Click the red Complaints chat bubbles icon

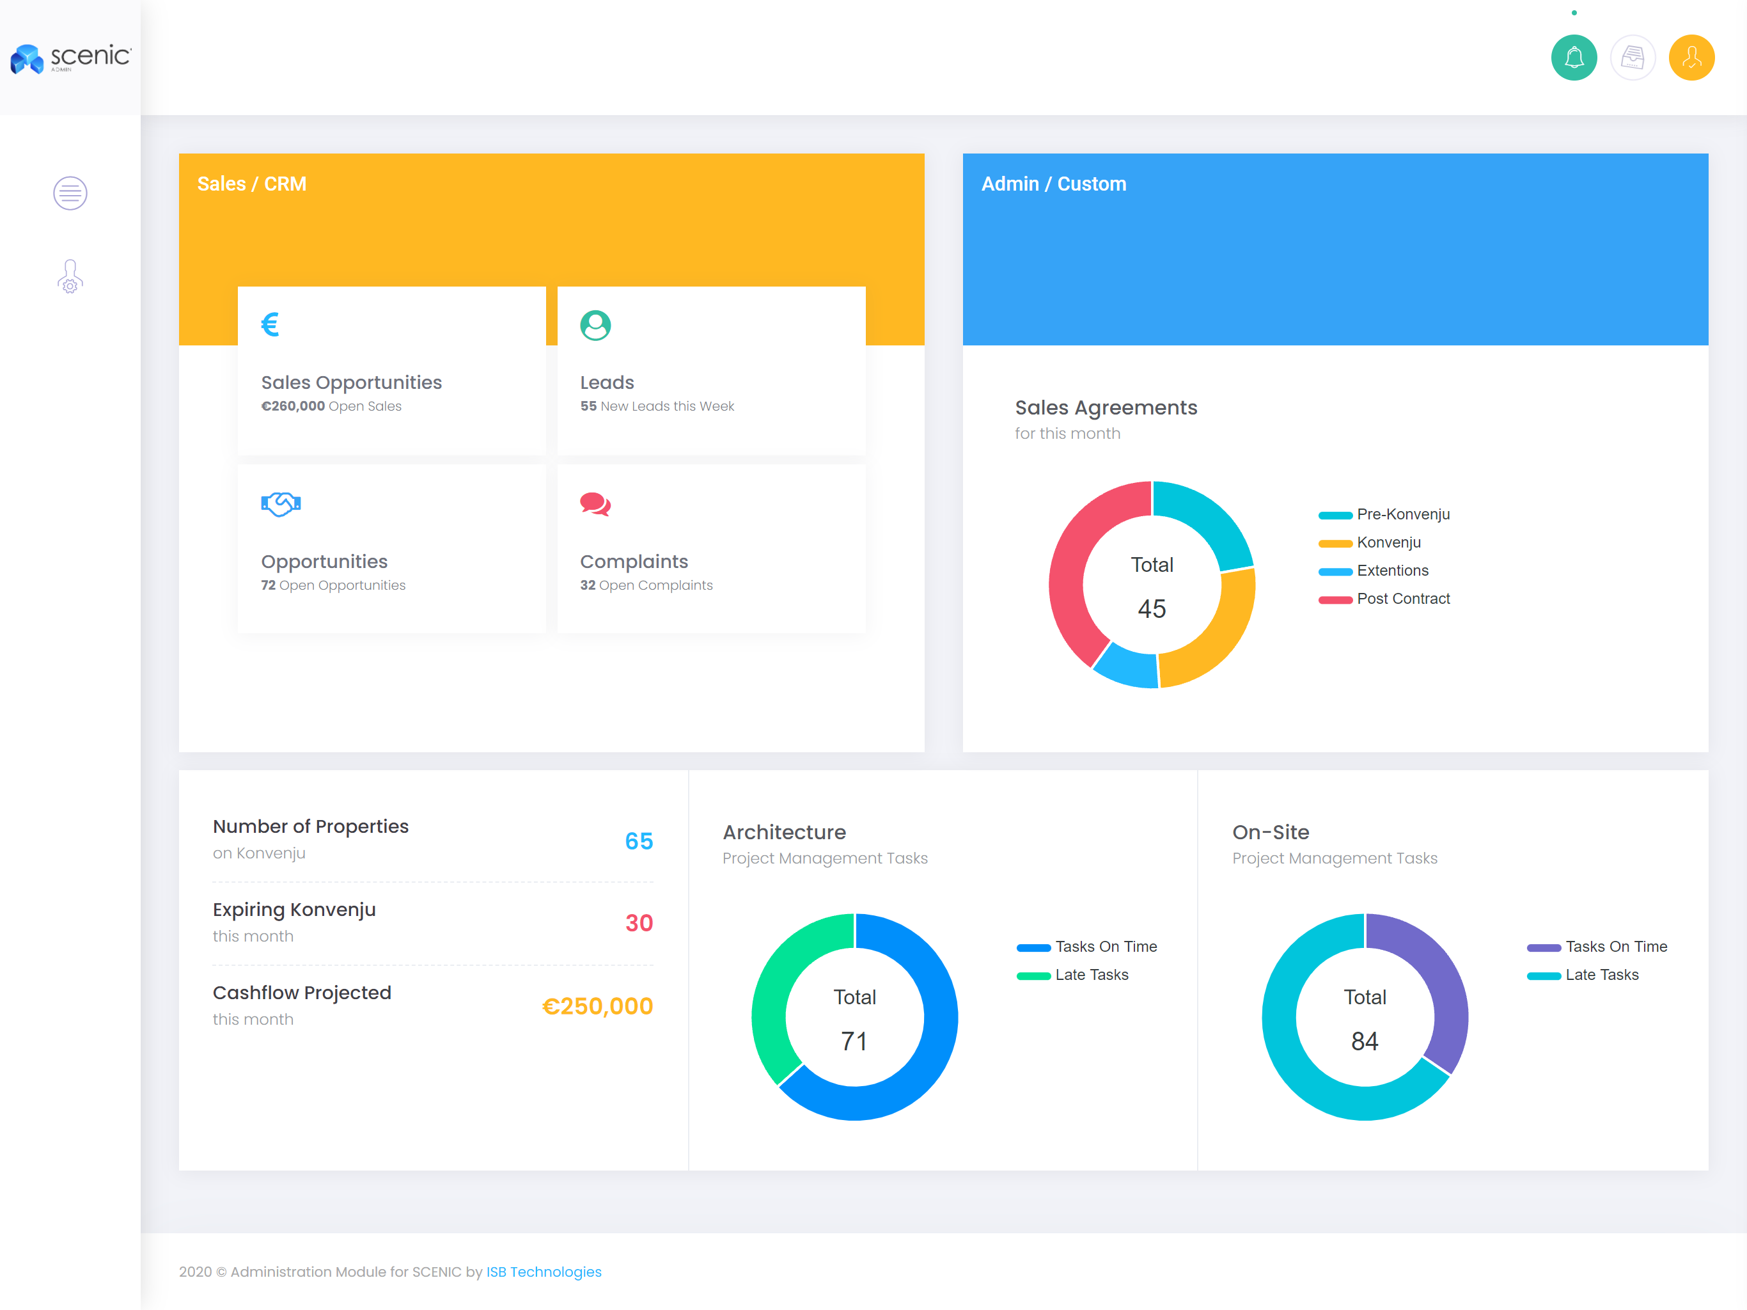click(595, 504)
